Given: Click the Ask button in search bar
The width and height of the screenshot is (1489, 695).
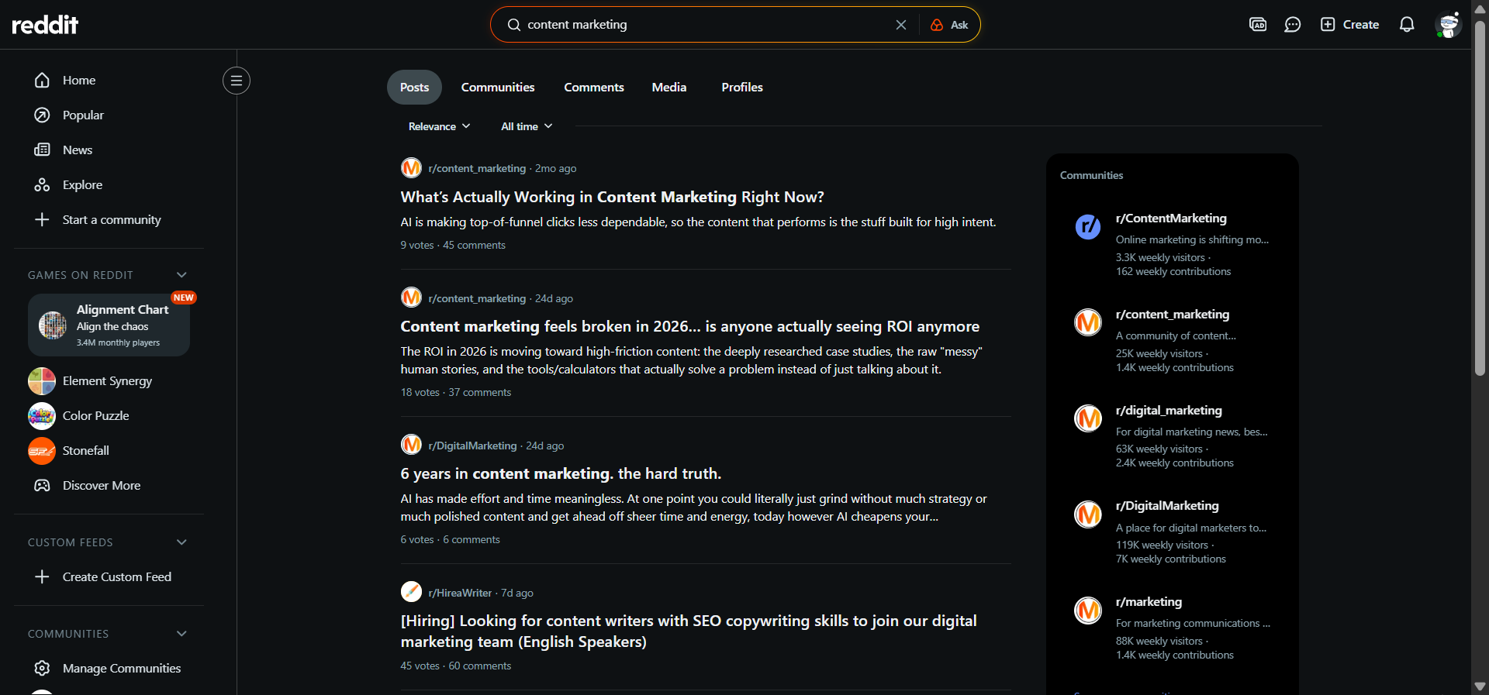Looking at the screenshot, I should pyautogui.click(x=949, y=25).
